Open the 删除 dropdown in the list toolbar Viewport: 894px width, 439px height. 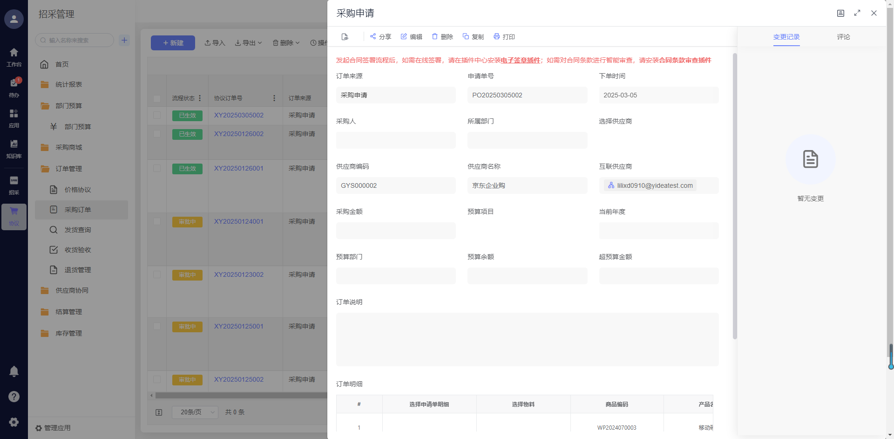pyautogui.click(x=286, y=43)
